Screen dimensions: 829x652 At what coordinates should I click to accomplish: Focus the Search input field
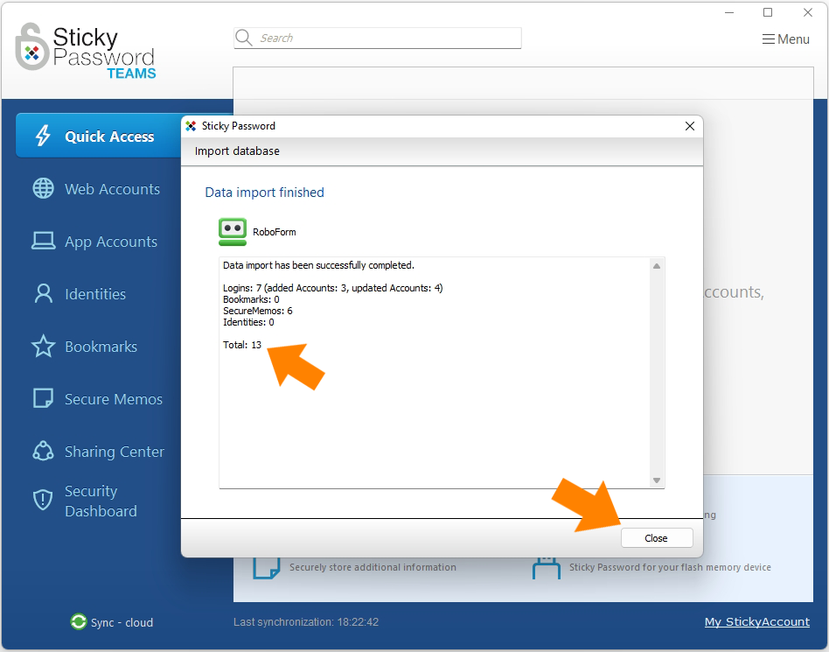tap(378, 39)
